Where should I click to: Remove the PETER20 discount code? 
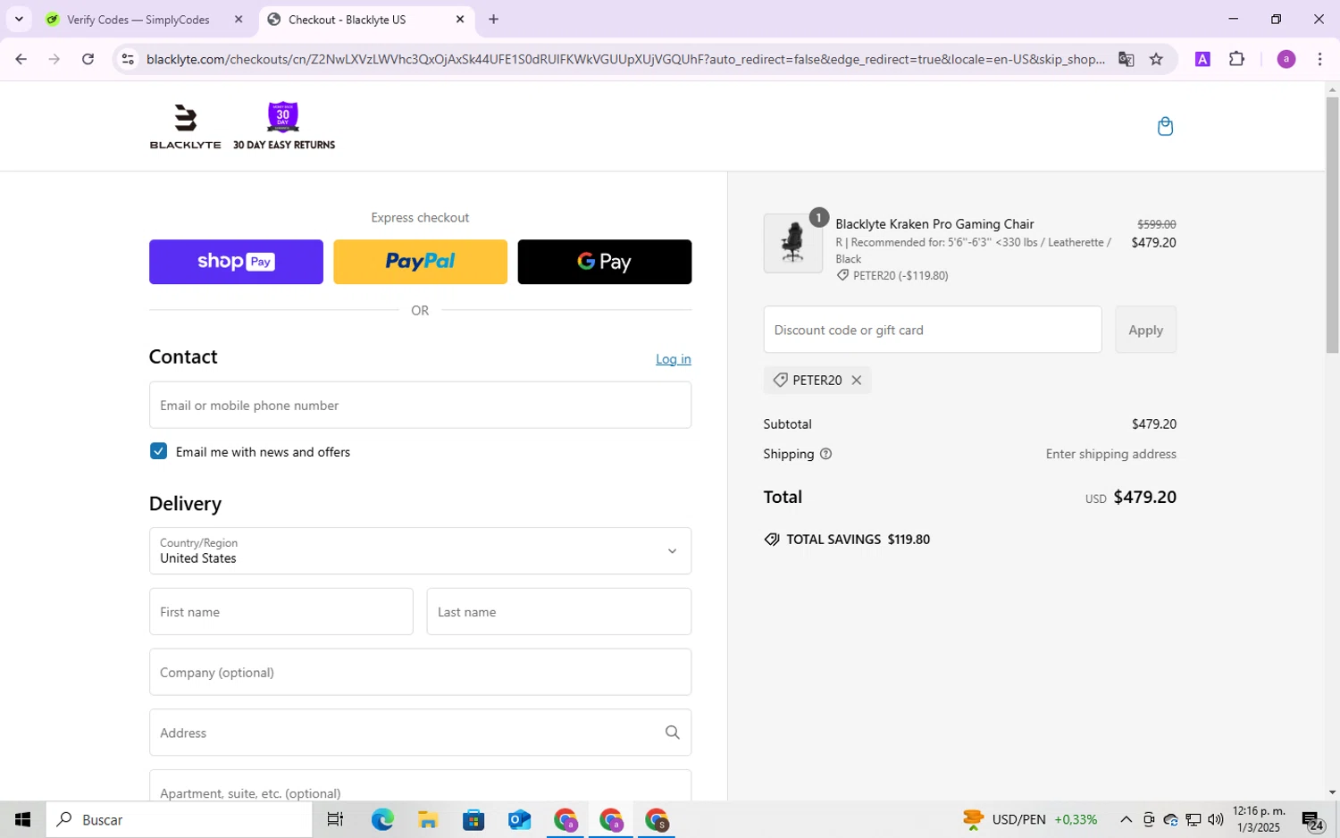[856, 381]
